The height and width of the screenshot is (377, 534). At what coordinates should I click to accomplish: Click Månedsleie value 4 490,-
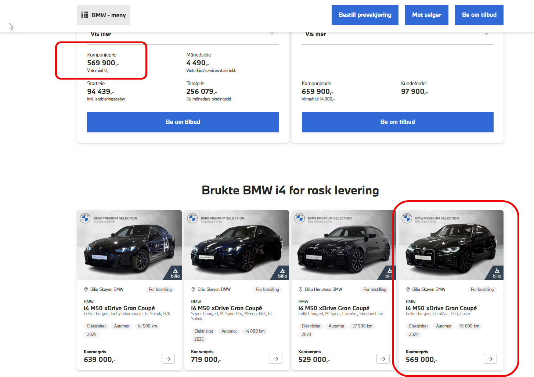(198, 63)
